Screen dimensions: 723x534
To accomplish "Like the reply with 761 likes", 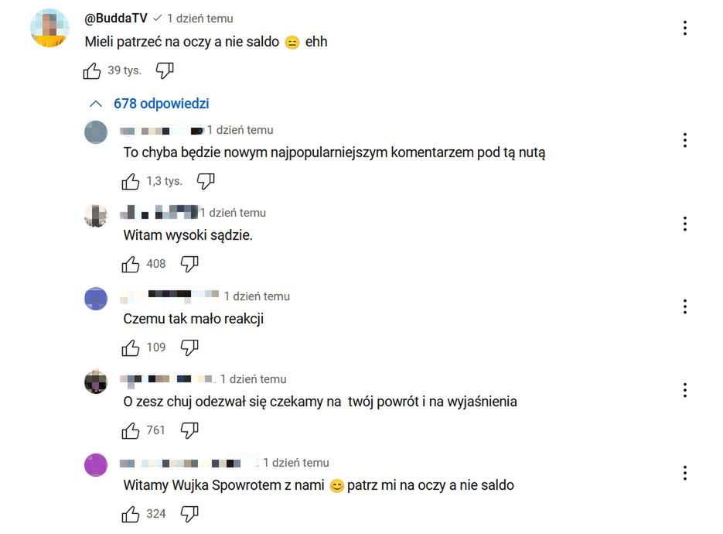I will 131,430.
